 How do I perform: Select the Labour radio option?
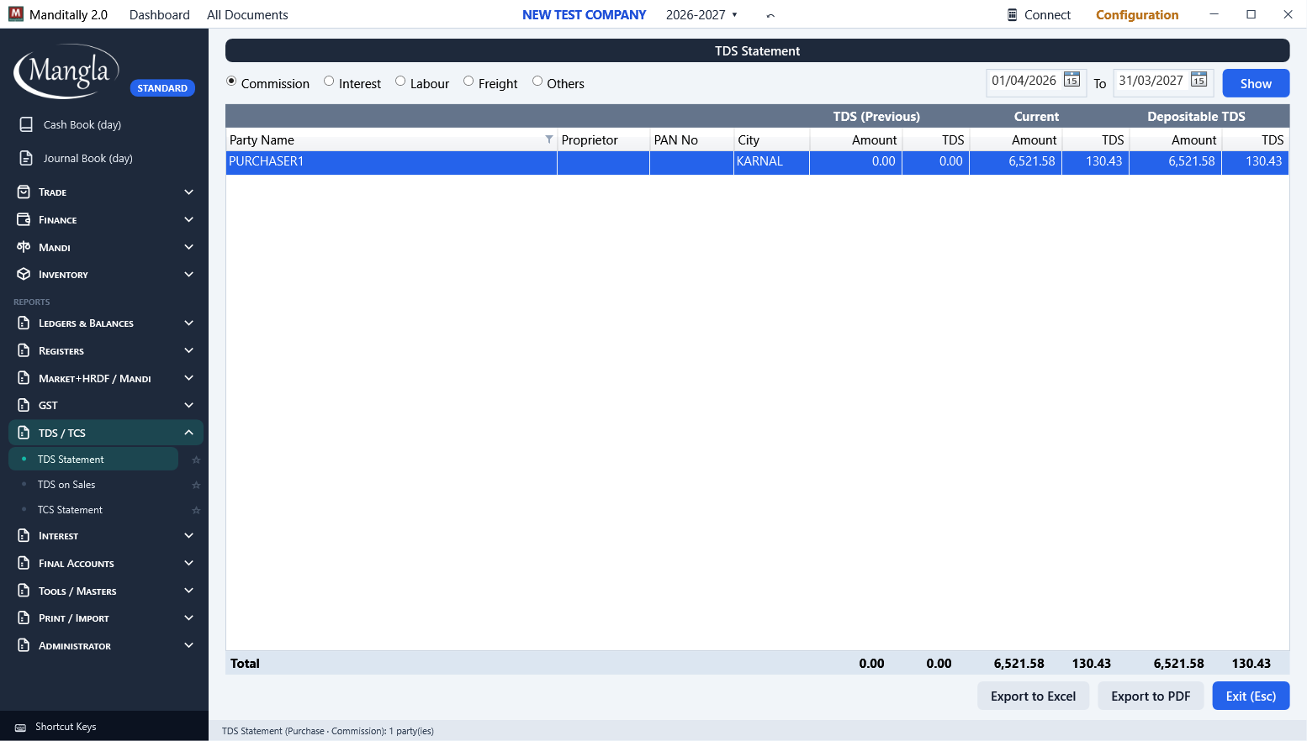click(x=400, y=81)
